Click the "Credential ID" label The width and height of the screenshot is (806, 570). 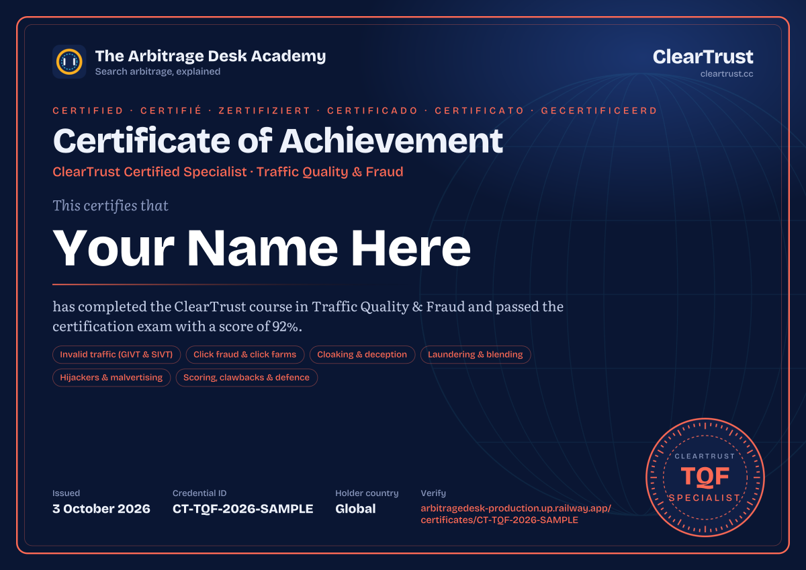[199, 493]
